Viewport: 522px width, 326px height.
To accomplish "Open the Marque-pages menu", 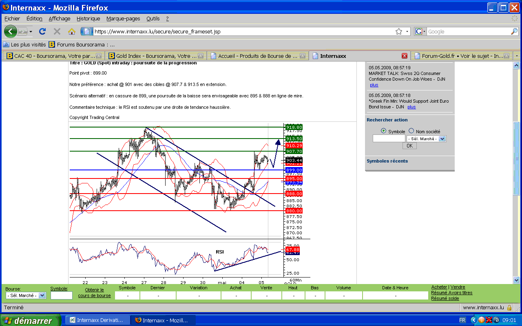I will [123, 18].
